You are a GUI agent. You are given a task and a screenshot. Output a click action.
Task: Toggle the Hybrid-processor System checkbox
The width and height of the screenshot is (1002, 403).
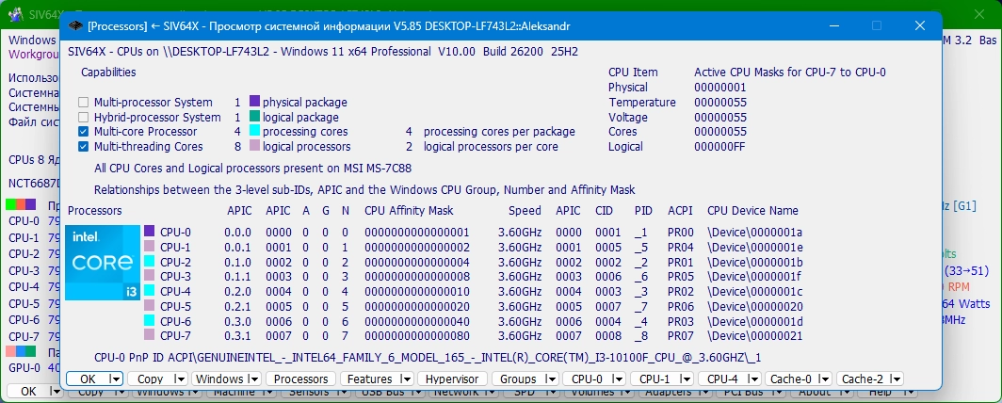[83, 117]
